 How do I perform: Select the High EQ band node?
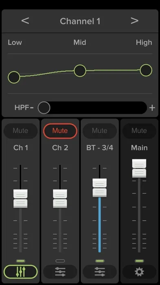pos(146,70)
